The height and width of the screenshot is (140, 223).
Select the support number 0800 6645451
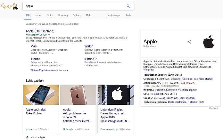click(175, 75)
